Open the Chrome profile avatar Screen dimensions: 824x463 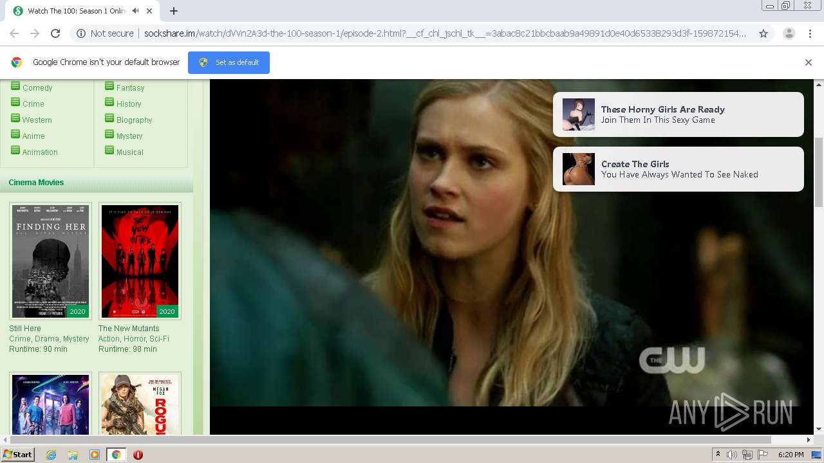[789, 33]
